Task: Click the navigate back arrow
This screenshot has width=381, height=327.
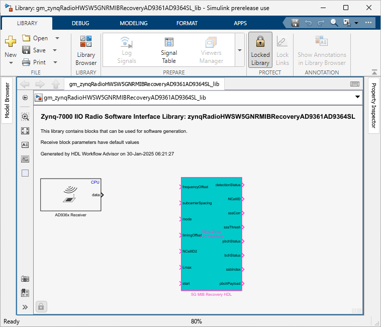Action: (x=25, y=85)
